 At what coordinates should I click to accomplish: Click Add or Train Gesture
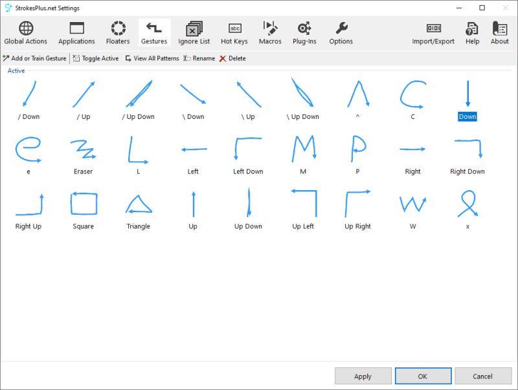click(x=35, y=58)
